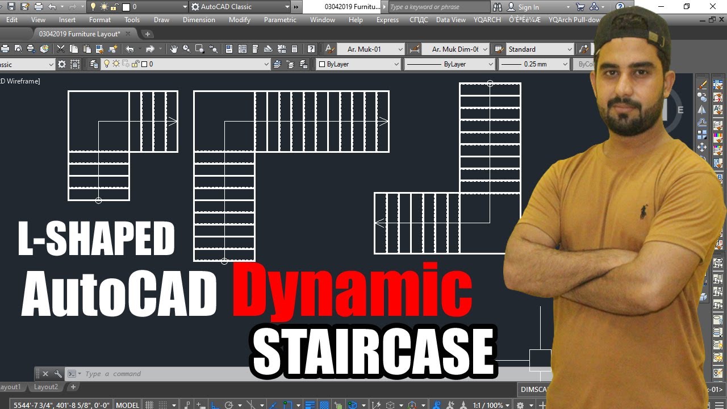Click the Workspace Settings gear icon
Image resolution: width=727 pixels, height=409 pixels.
pos(62,64)
